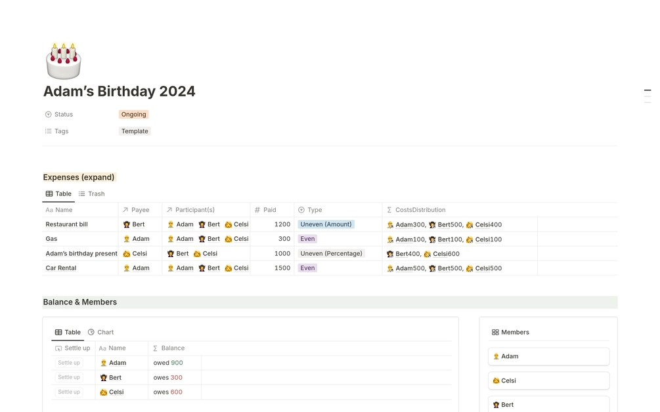Open the Car Rental expense row
The width and height of the screenshot is (660, 412).
pos(61,268)
